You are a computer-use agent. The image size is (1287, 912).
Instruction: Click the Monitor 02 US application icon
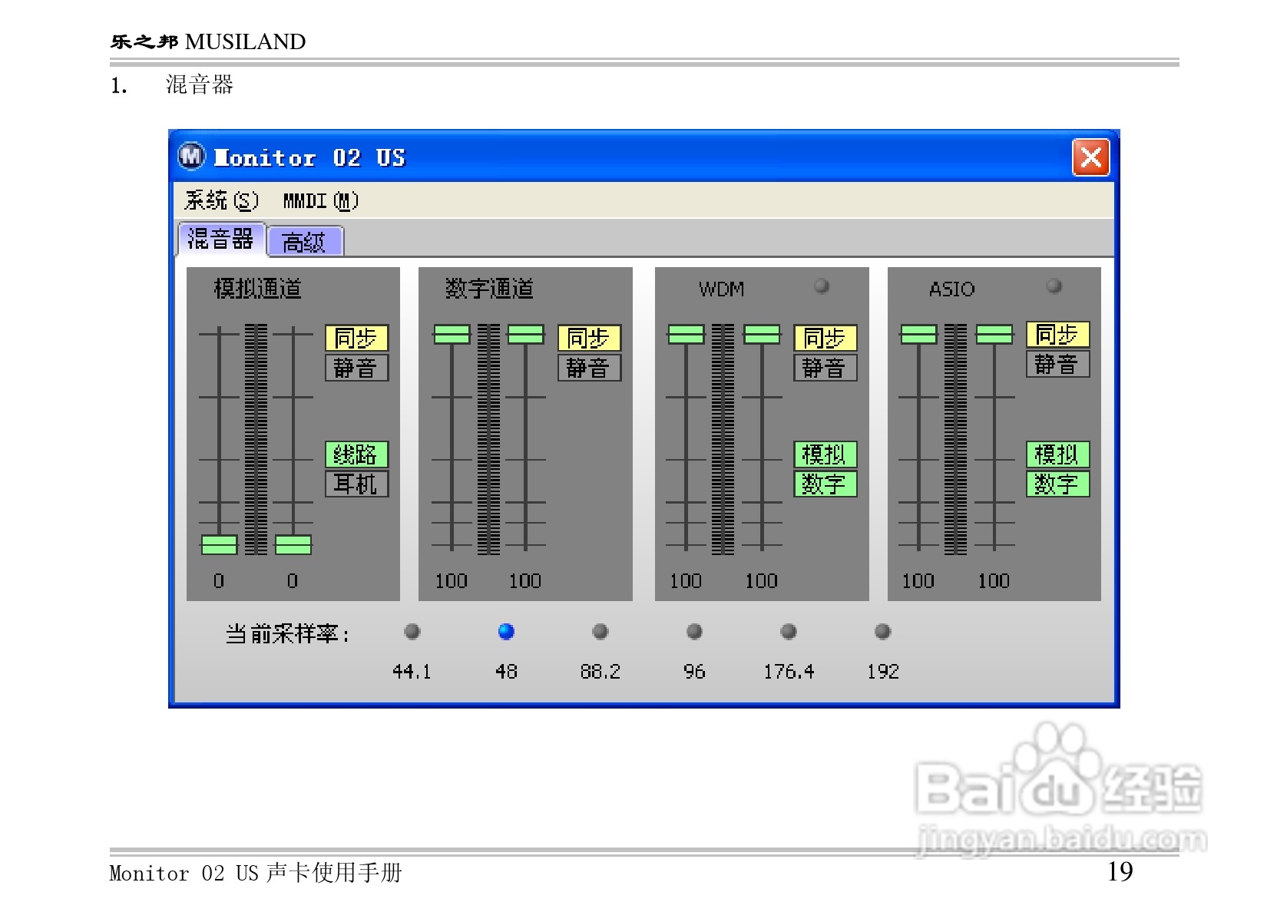192,156
